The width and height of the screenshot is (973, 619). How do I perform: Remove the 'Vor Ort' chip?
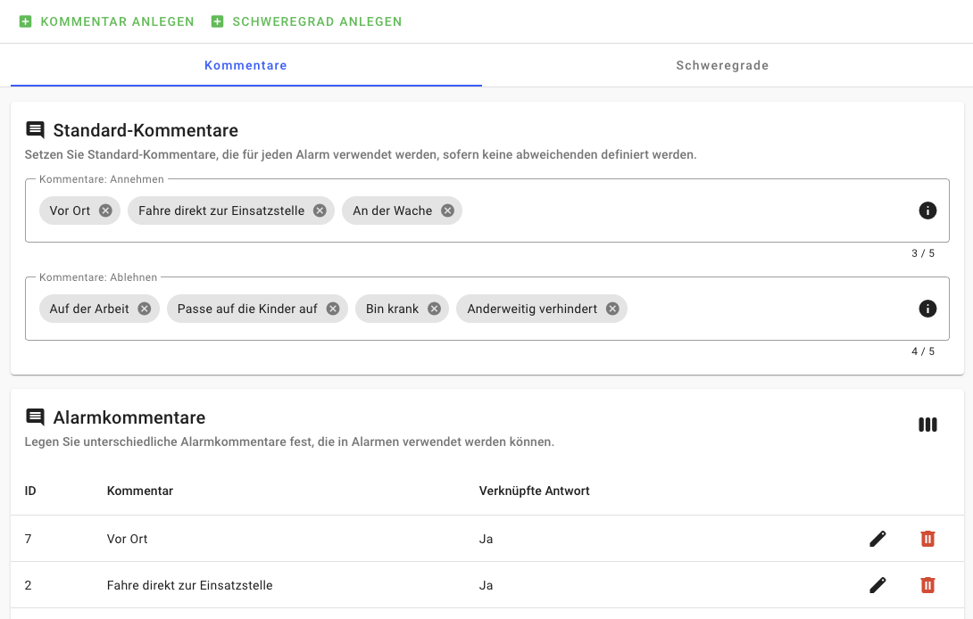[105, 210]
